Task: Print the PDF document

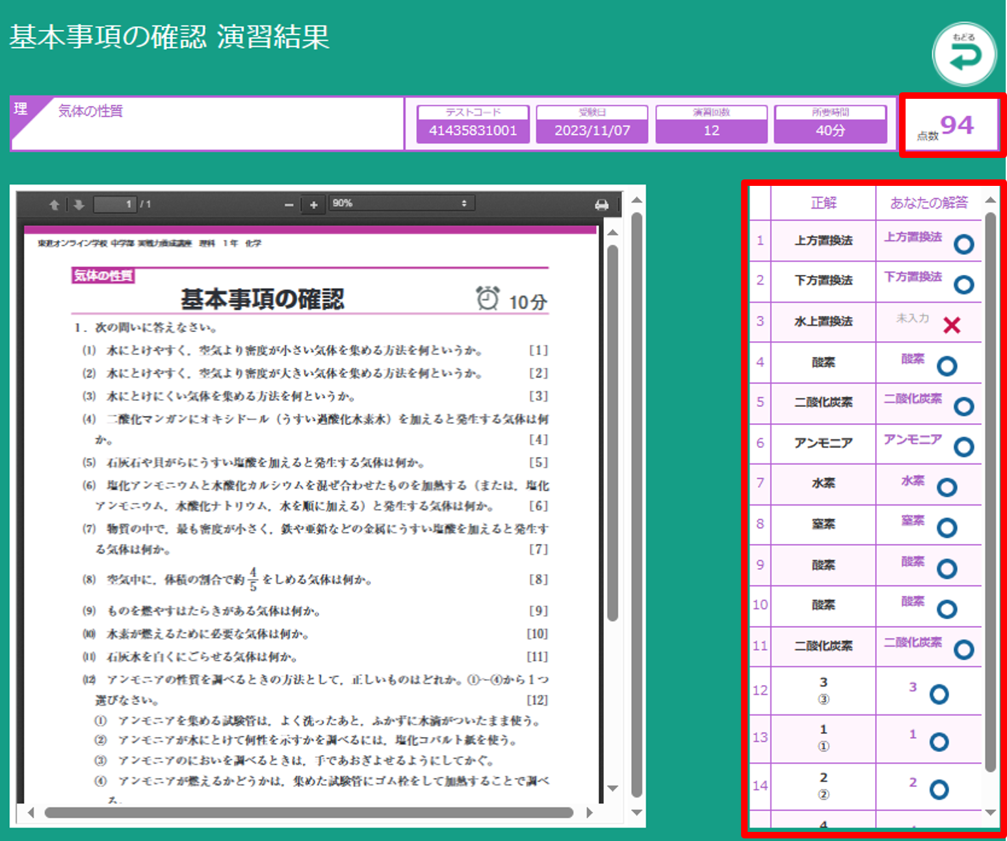Action: tap(601, 205)
